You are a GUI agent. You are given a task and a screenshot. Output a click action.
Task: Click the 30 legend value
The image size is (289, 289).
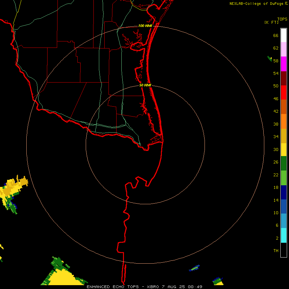coord(276,149)
